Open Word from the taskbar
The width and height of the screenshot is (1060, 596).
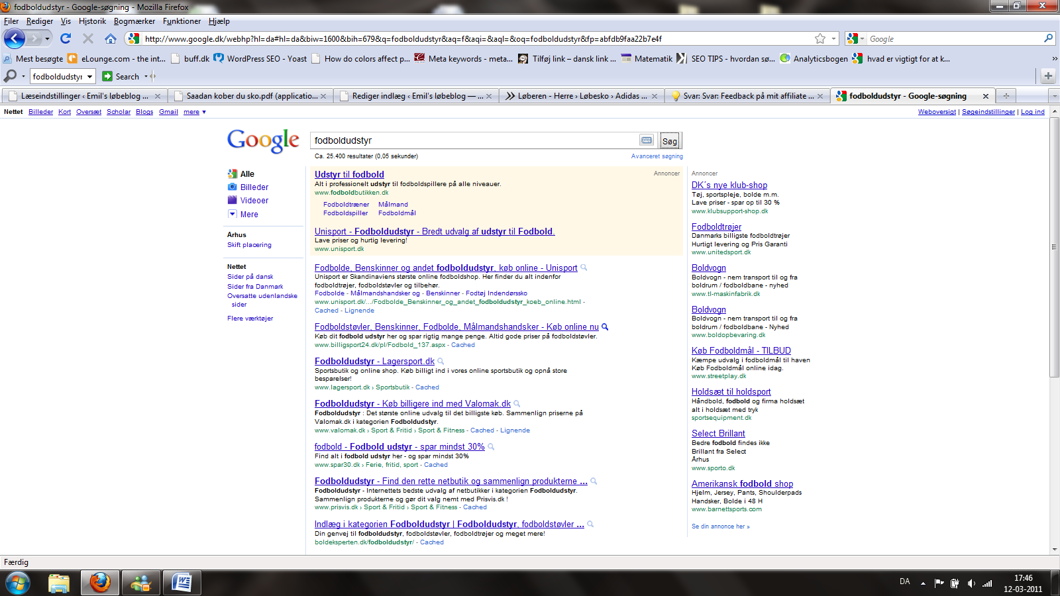(182, 583)
